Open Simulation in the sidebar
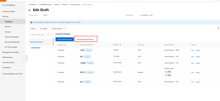 click(7, 68)
